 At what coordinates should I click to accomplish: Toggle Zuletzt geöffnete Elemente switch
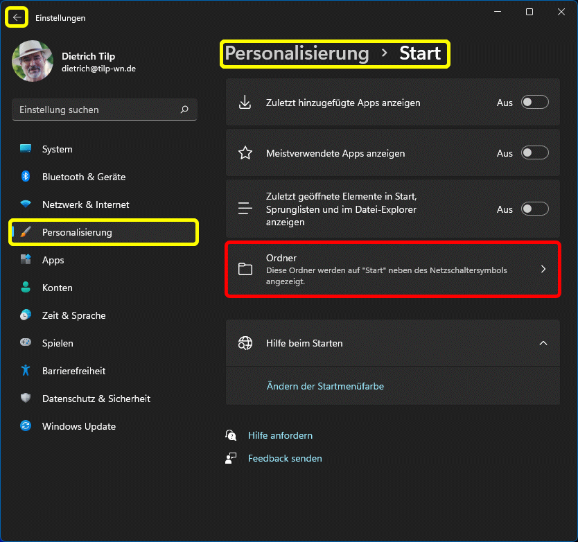534,209
